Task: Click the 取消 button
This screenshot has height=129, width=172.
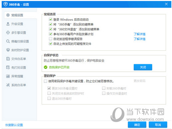Action: coord(158,125)
